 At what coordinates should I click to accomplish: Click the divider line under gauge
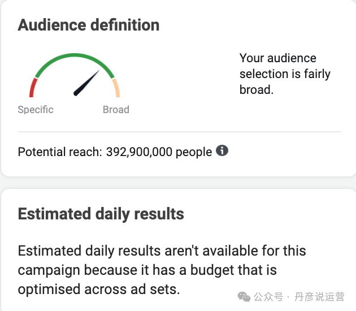[x=180, y=132]
